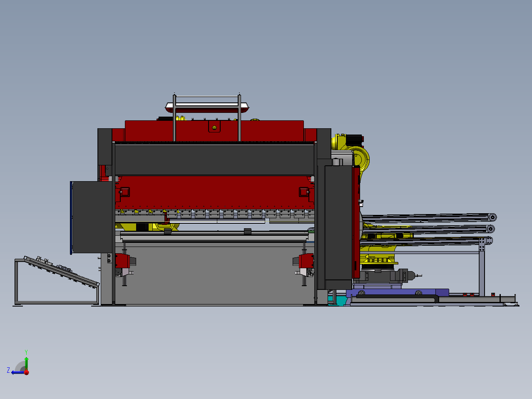The image size is (532, 399).
Task: Select the blue robot base slide platform
Action: click(x=397, y=293)
